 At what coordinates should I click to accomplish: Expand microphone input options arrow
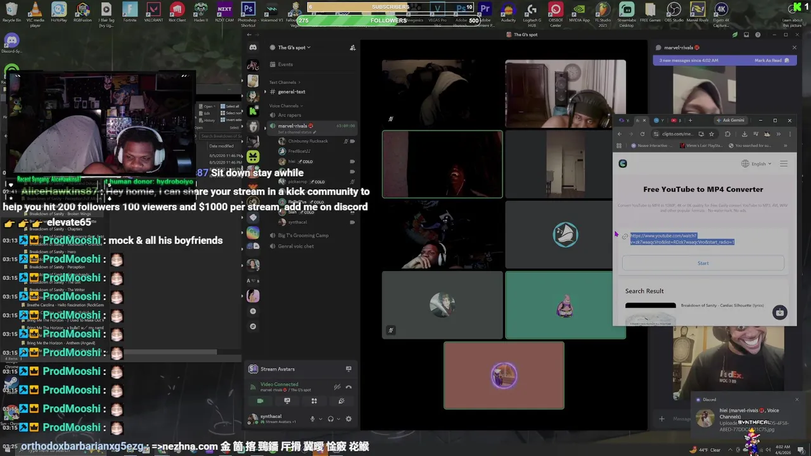point(320,419)
